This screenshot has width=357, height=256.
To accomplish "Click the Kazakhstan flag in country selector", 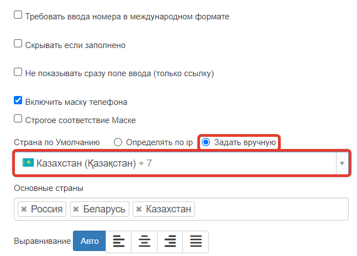I will (x=28, y=163).
